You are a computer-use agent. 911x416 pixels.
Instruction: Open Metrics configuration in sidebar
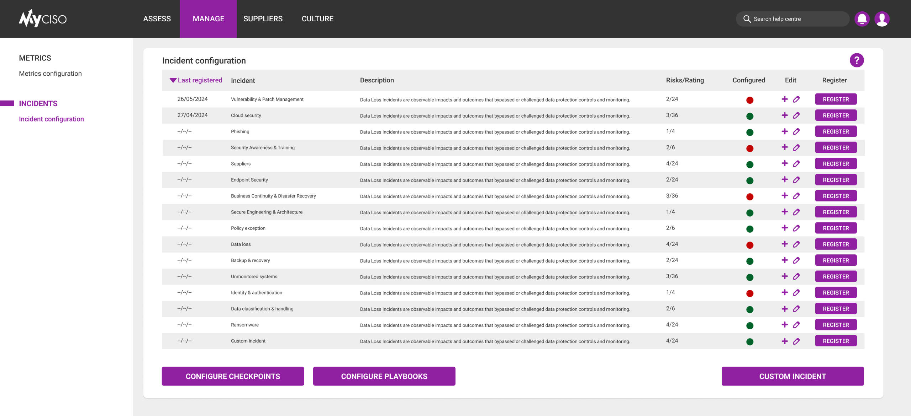pyautogui.click(x=50, y=74)
